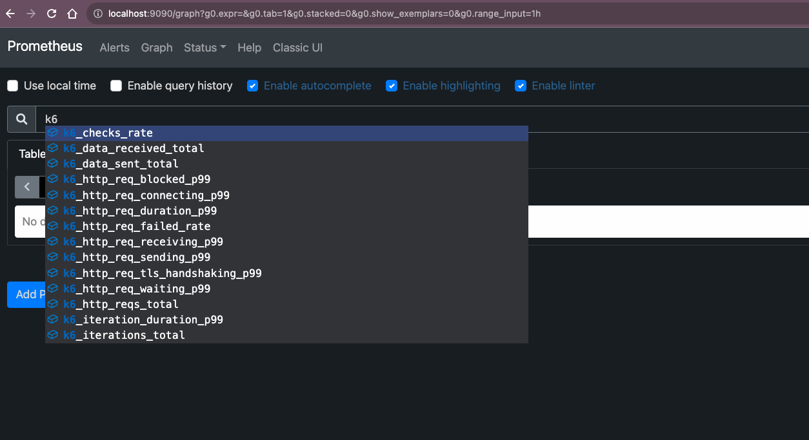
Task: Choose k6_http_req_waiting_p99 suggestion
Action: [x=286, y=289]
